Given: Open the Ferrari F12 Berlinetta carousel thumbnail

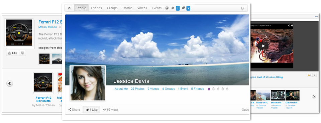Looking at the screenshot, I should (x=43, y=82).
